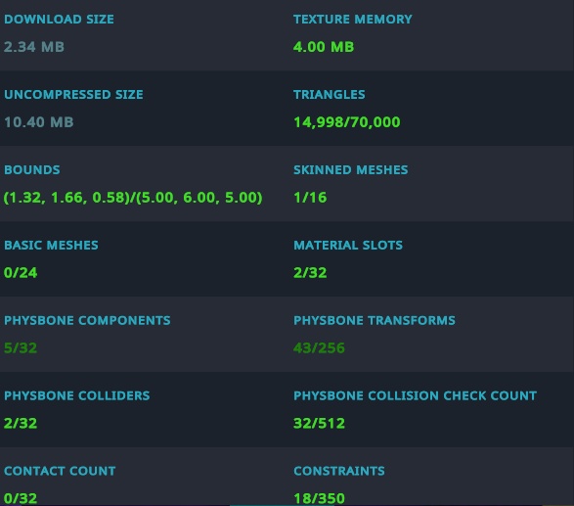This screenshot has height=506, width=574.
Task: Click the PHYSBONE COMPONENTS label
Action: (x=87, y=320)
